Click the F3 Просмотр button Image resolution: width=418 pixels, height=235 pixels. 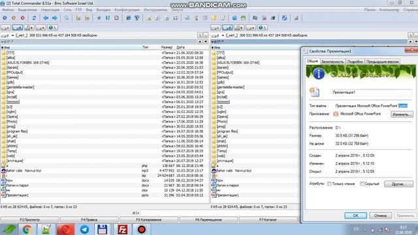29,219
